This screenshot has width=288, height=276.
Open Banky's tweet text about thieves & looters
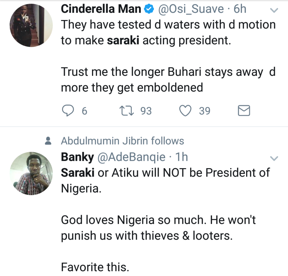(147, 228)
